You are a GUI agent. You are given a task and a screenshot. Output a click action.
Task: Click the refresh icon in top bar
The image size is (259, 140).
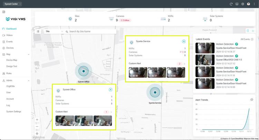tap(231, 4)
